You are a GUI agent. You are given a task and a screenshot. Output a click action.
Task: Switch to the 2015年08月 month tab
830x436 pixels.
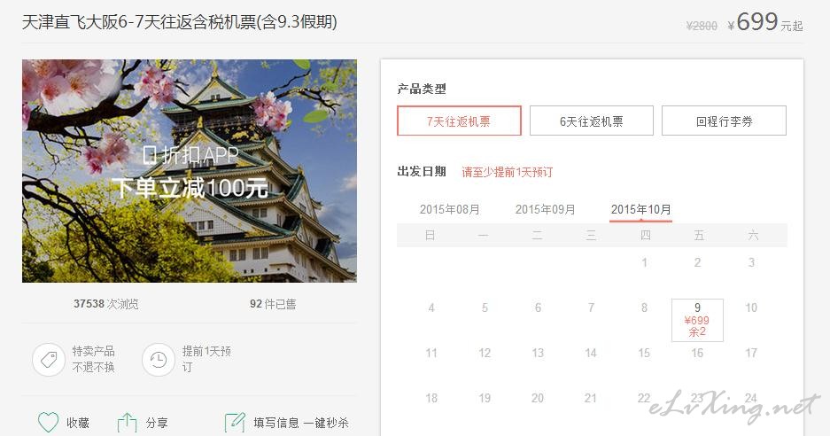[449, 209]
